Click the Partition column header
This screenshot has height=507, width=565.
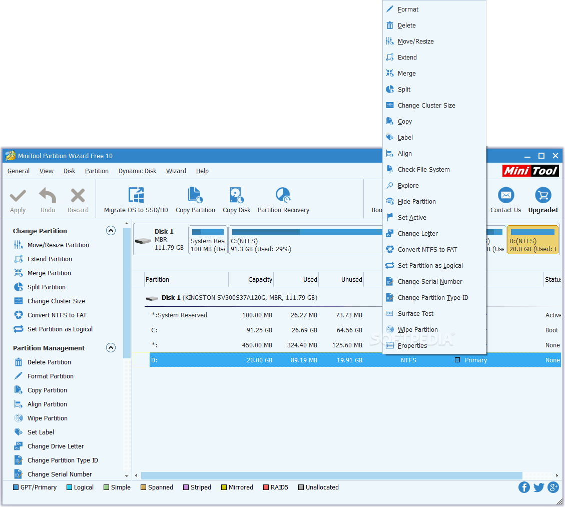(x=186, y=280)
